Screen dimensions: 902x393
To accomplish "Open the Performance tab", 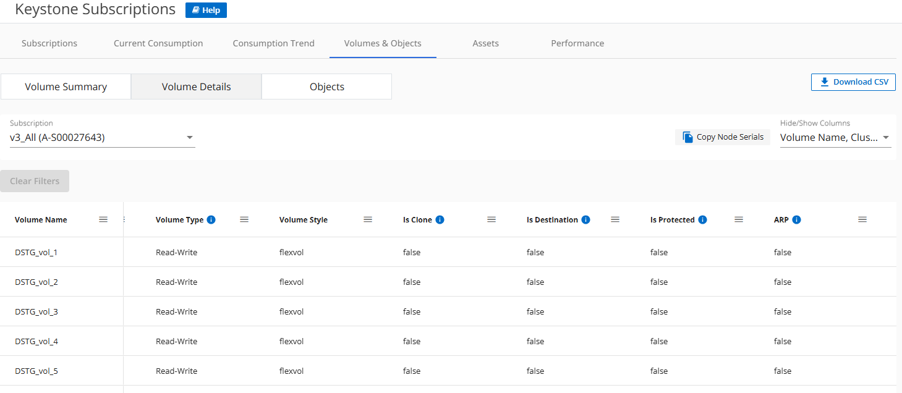I will (577, 43).
